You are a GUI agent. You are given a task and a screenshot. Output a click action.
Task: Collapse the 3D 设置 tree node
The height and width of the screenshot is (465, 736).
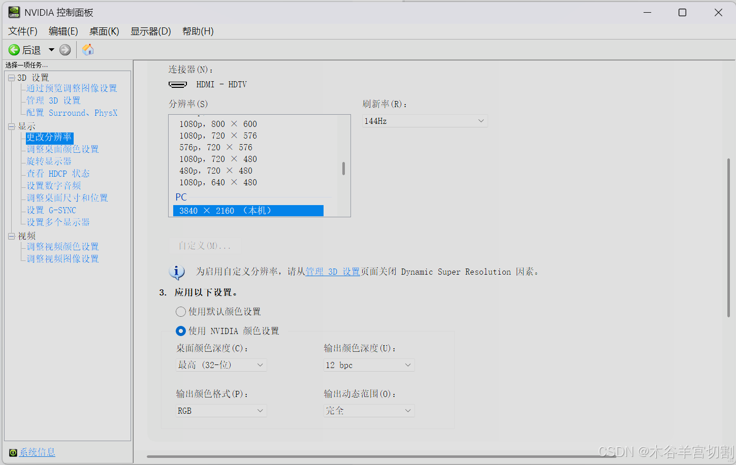pos(12,78)
